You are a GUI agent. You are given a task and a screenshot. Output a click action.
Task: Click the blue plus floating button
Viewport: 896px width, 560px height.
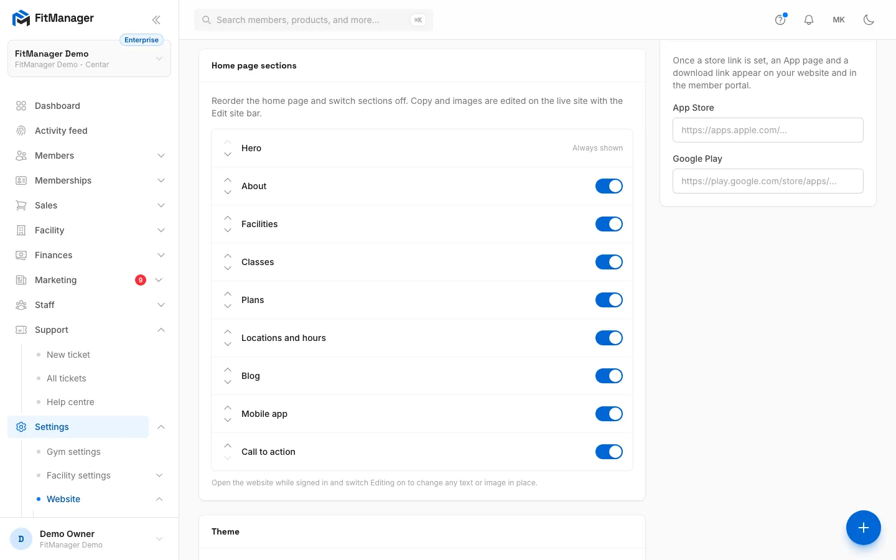[x=864, y=528]
